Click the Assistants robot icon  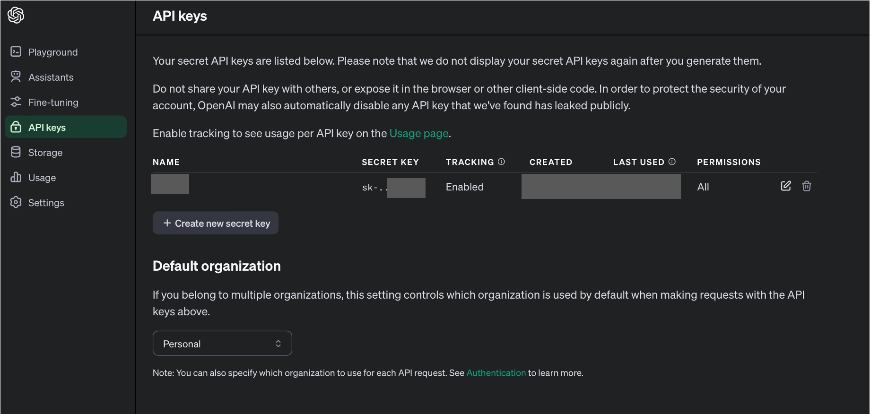point(16,77)
